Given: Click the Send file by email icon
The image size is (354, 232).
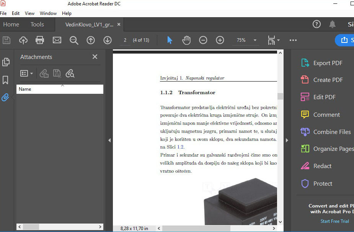Looking at the screenshot, I should point(57,40).
